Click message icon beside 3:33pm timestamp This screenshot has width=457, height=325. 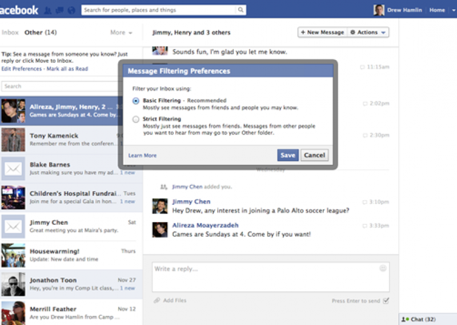364,225
